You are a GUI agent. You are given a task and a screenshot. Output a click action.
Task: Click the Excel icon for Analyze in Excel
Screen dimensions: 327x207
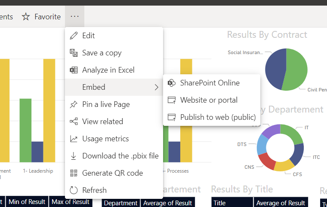[x=74, y=70]
